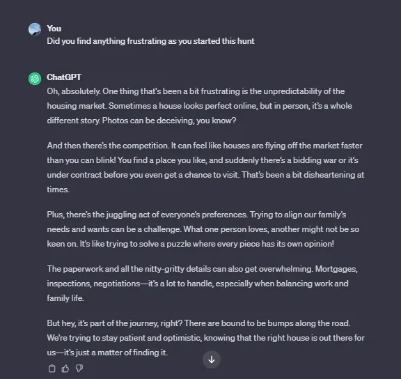
Task: Click the paragraph starting 'Oh, absolutely'
Action: (200, 106)
